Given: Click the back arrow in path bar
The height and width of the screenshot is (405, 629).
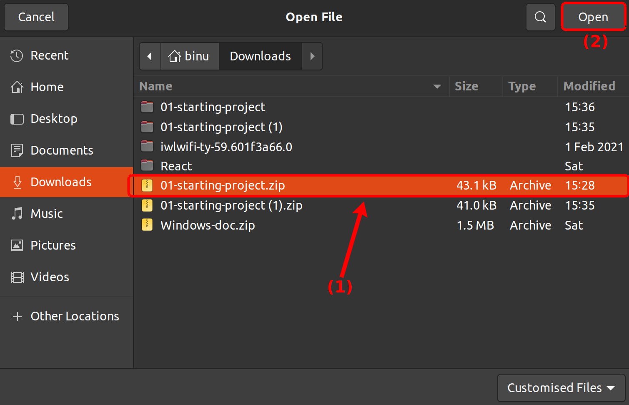Looking at the screenshot, I should coord(150,56).
